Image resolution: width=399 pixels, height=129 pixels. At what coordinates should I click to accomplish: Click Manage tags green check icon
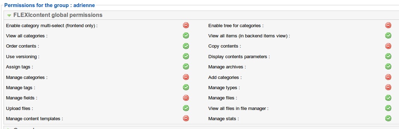point(186,87)
